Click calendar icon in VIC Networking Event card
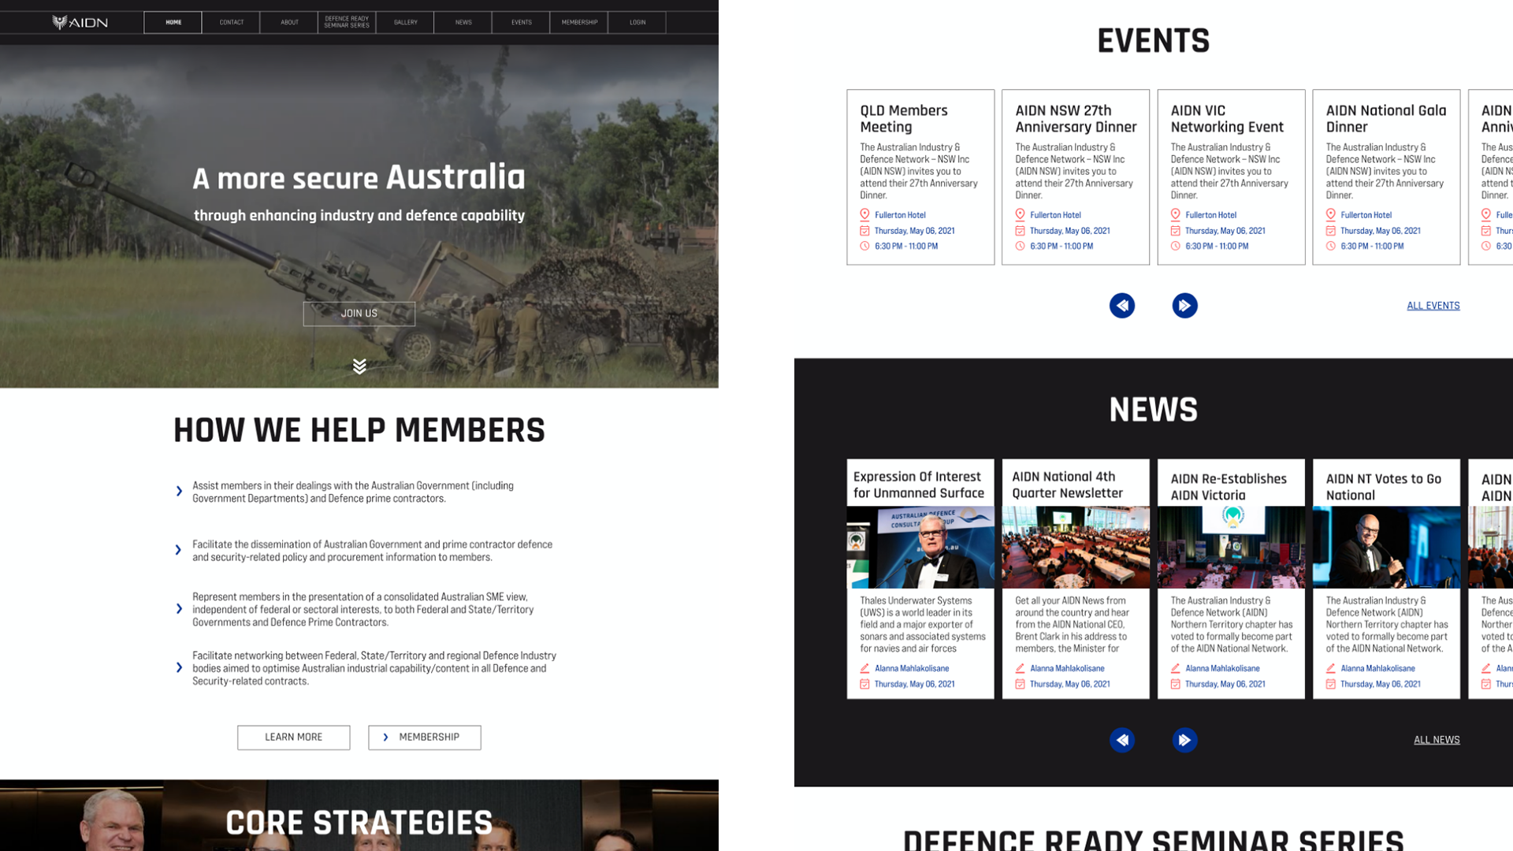Image resolution: width=1513 pixels, height=851 pixels. coord(1175,231)
